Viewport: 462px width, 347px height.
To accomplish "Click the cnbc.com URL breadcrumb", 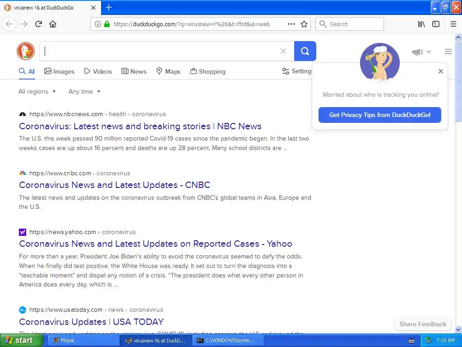I will 60,173.
